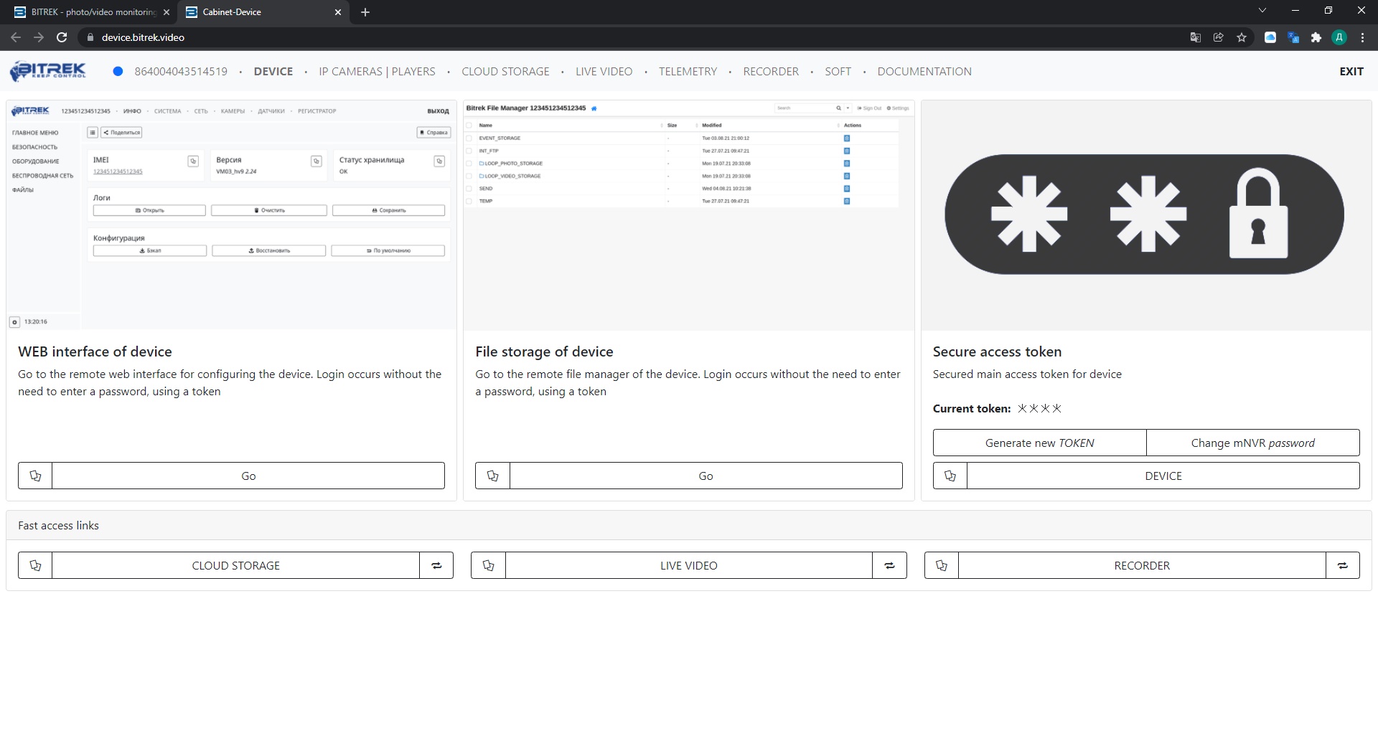1378x746 pixels.
Task: Open the browser extensions puzzle icon
Action: [1316, 37]
